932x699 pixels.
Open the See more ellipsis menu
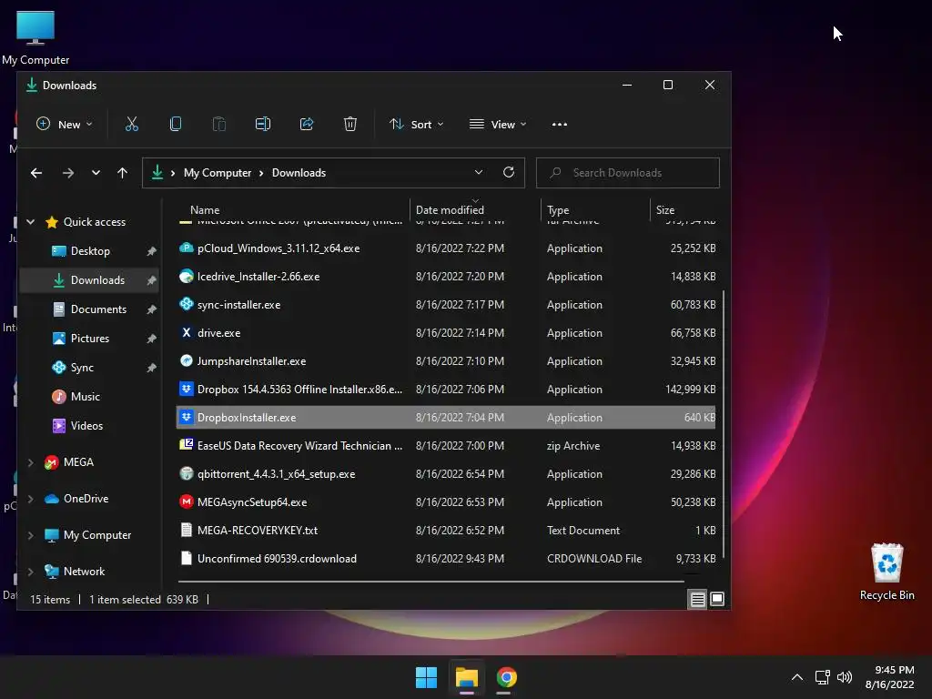pyautogui.click(x=560, y=124)
